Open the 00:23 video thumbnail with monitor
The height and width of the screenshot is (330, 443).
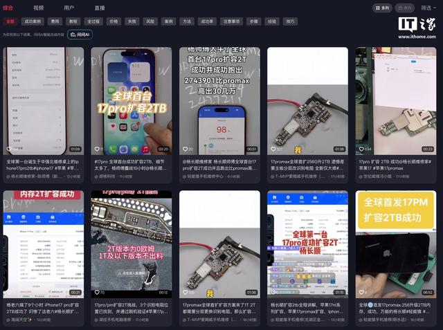tap(396, 101)
